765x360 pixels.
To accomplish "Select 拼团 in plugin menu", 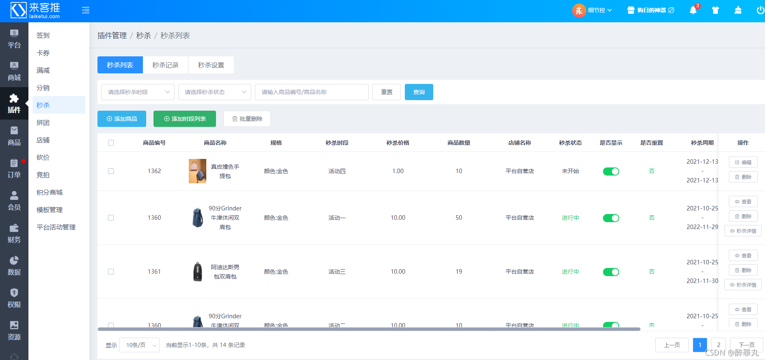I will (x=59, y=122).
